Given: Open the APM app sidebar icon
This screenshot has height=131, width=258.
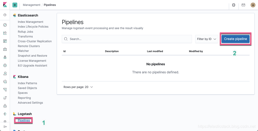Looking at the screenshot, I should (5, 90).
